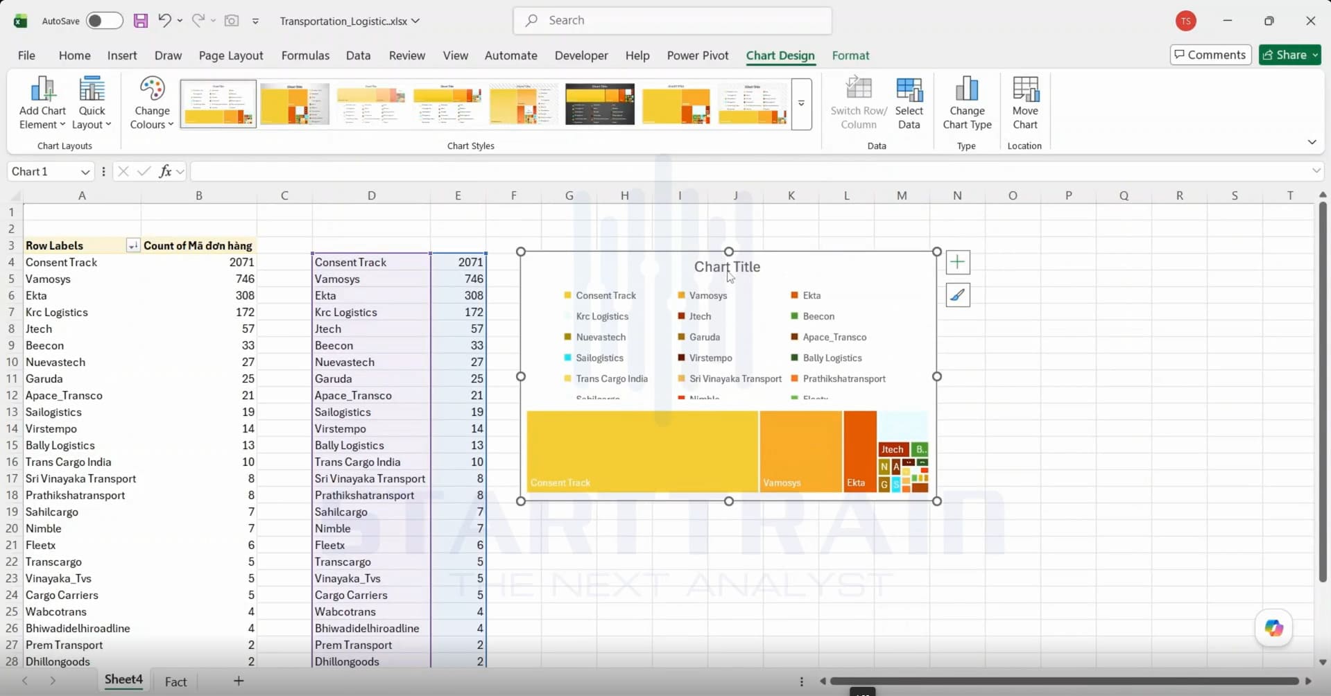Toggle the AutoSave switch
Image resolution: width=1331 pixels, height=696 pixels.
point(104,21)
